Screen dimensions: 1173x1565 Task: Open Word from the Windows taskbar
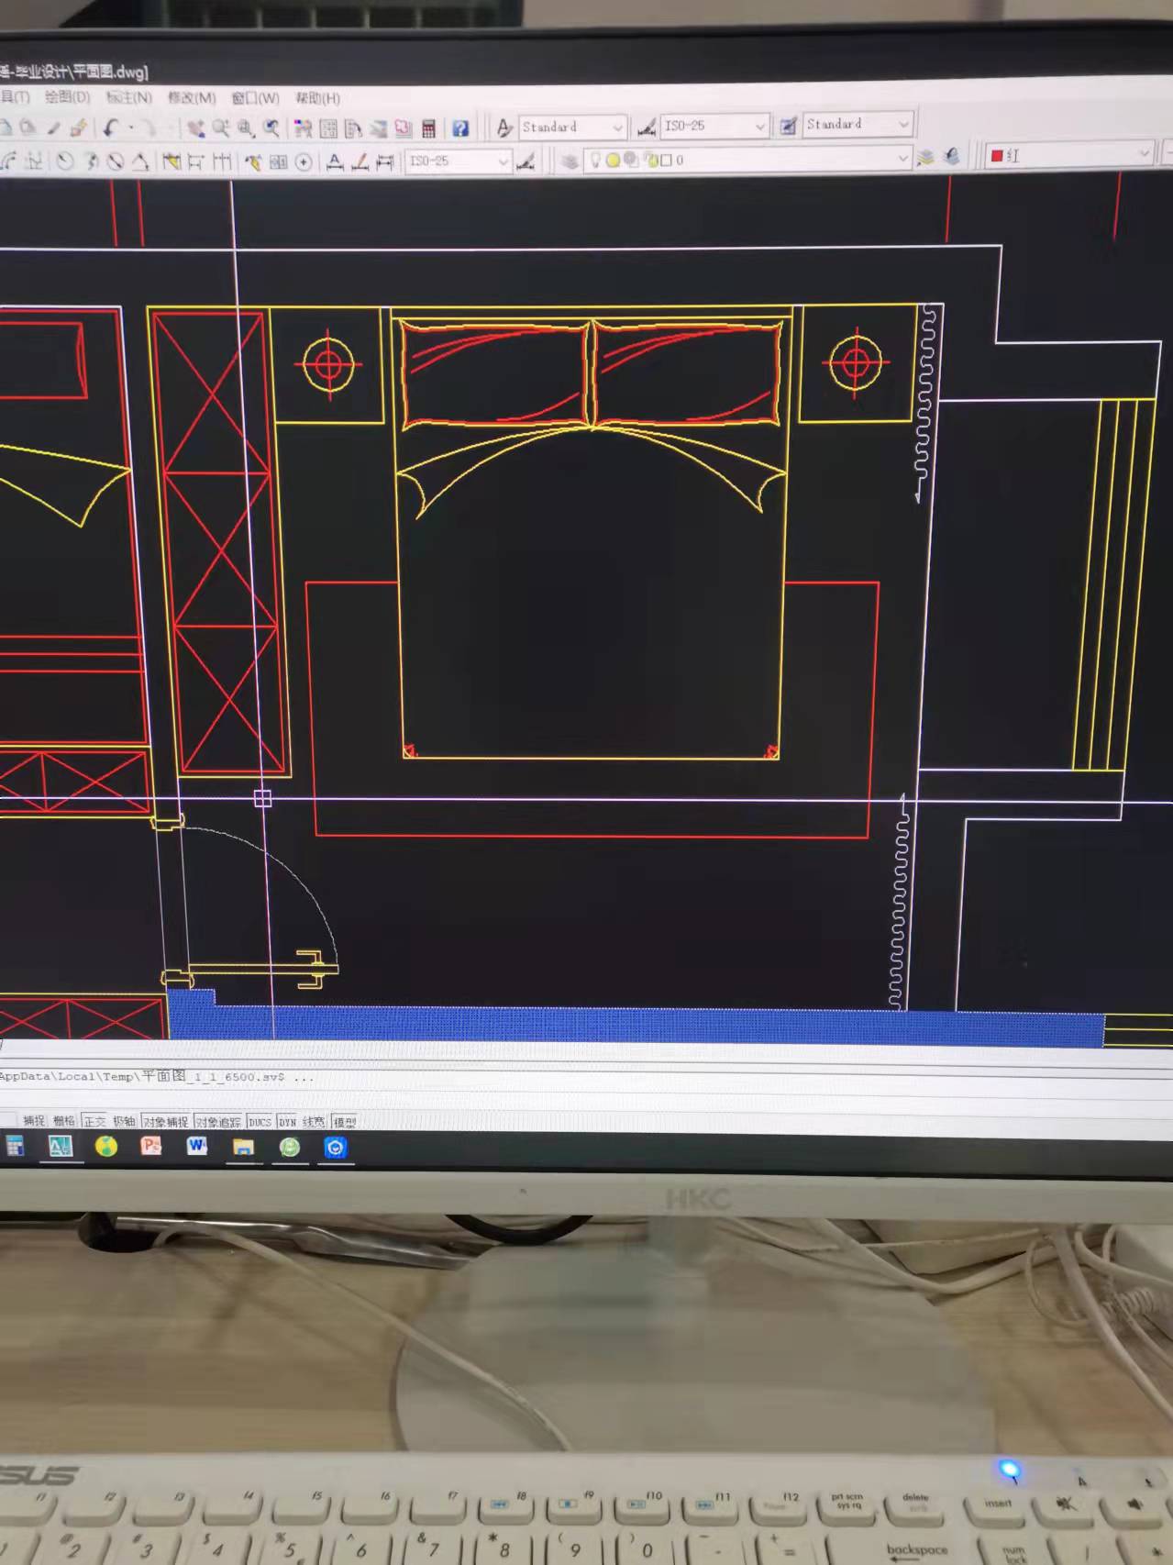tap(196, 1146)
